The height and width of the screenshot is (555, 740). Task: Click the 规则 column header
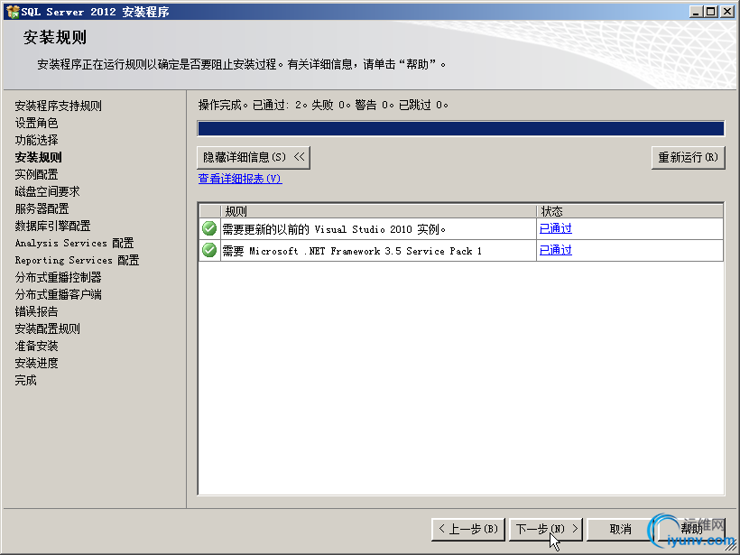[378, 211]
